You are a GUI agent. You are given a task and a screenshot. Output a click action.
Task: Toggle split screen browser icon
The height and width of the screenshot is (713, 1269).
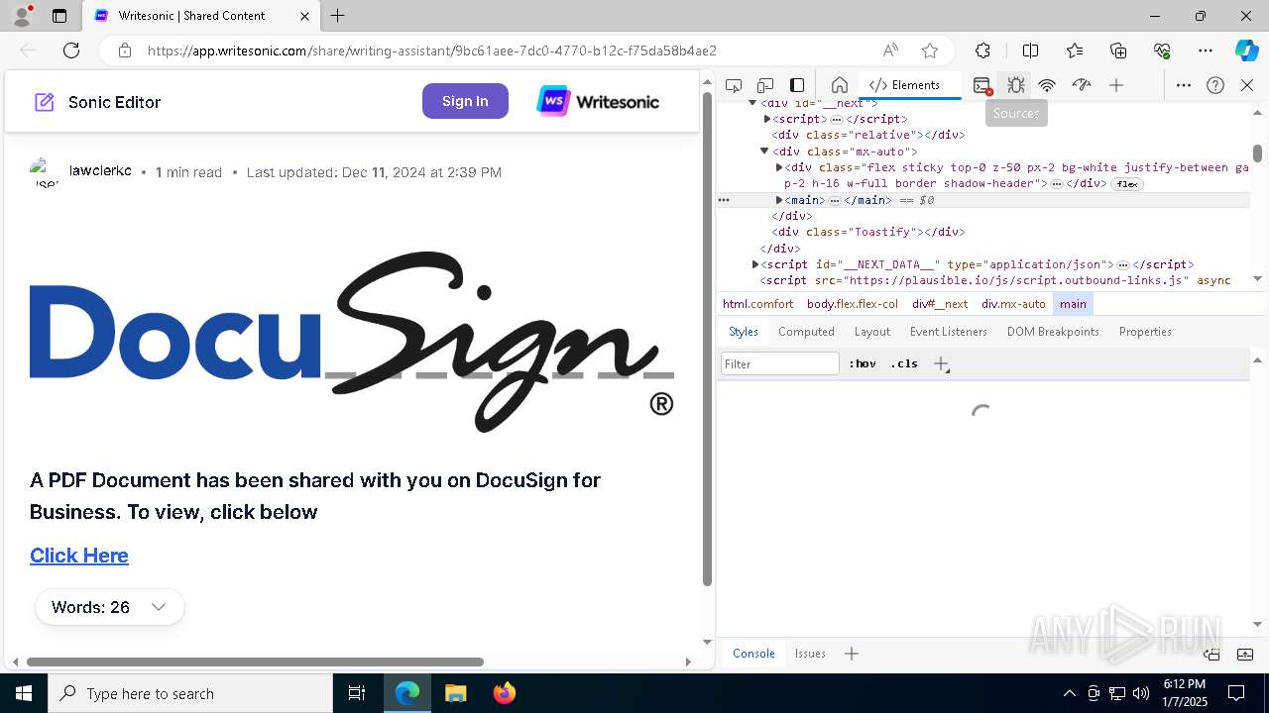click(1030, 51)
